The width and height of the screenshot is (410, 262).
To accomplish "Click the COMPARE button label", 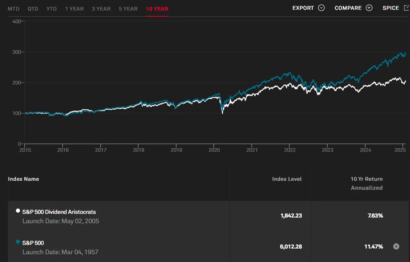I will click(x=348, y=8).
